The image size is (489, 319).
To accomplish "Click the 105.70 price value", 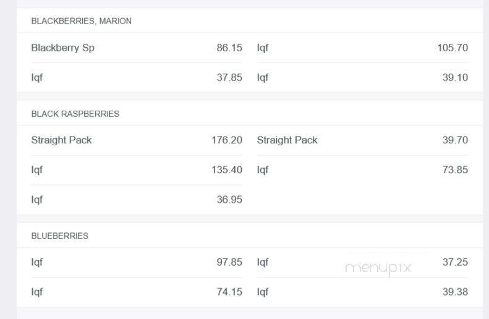I will [453, 48].
